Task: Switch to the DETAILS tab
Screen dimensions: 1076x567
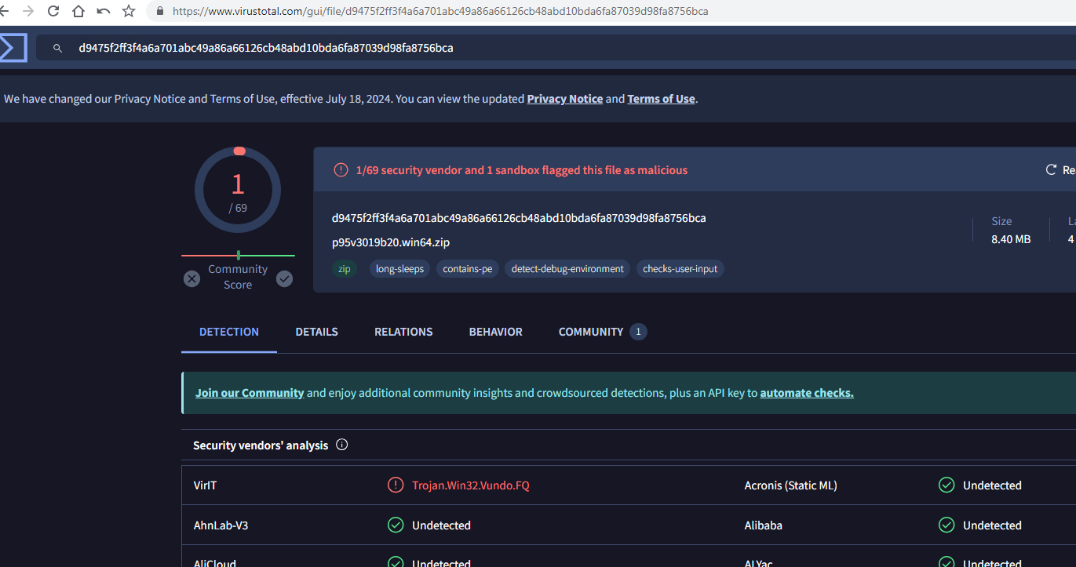Action: pos(316,332)
